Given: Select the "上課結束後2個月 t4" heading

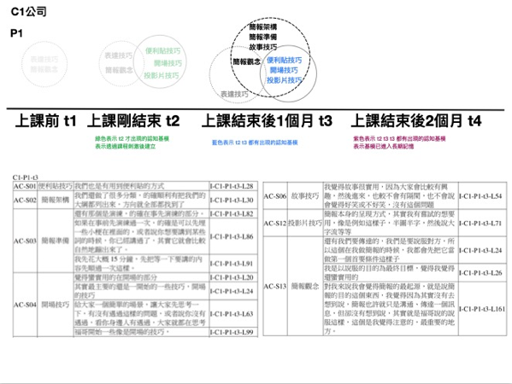Looking at the screenshot, I should click(416, 121).
